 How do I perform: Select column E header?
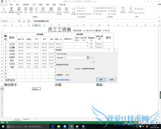click(36, 25)
